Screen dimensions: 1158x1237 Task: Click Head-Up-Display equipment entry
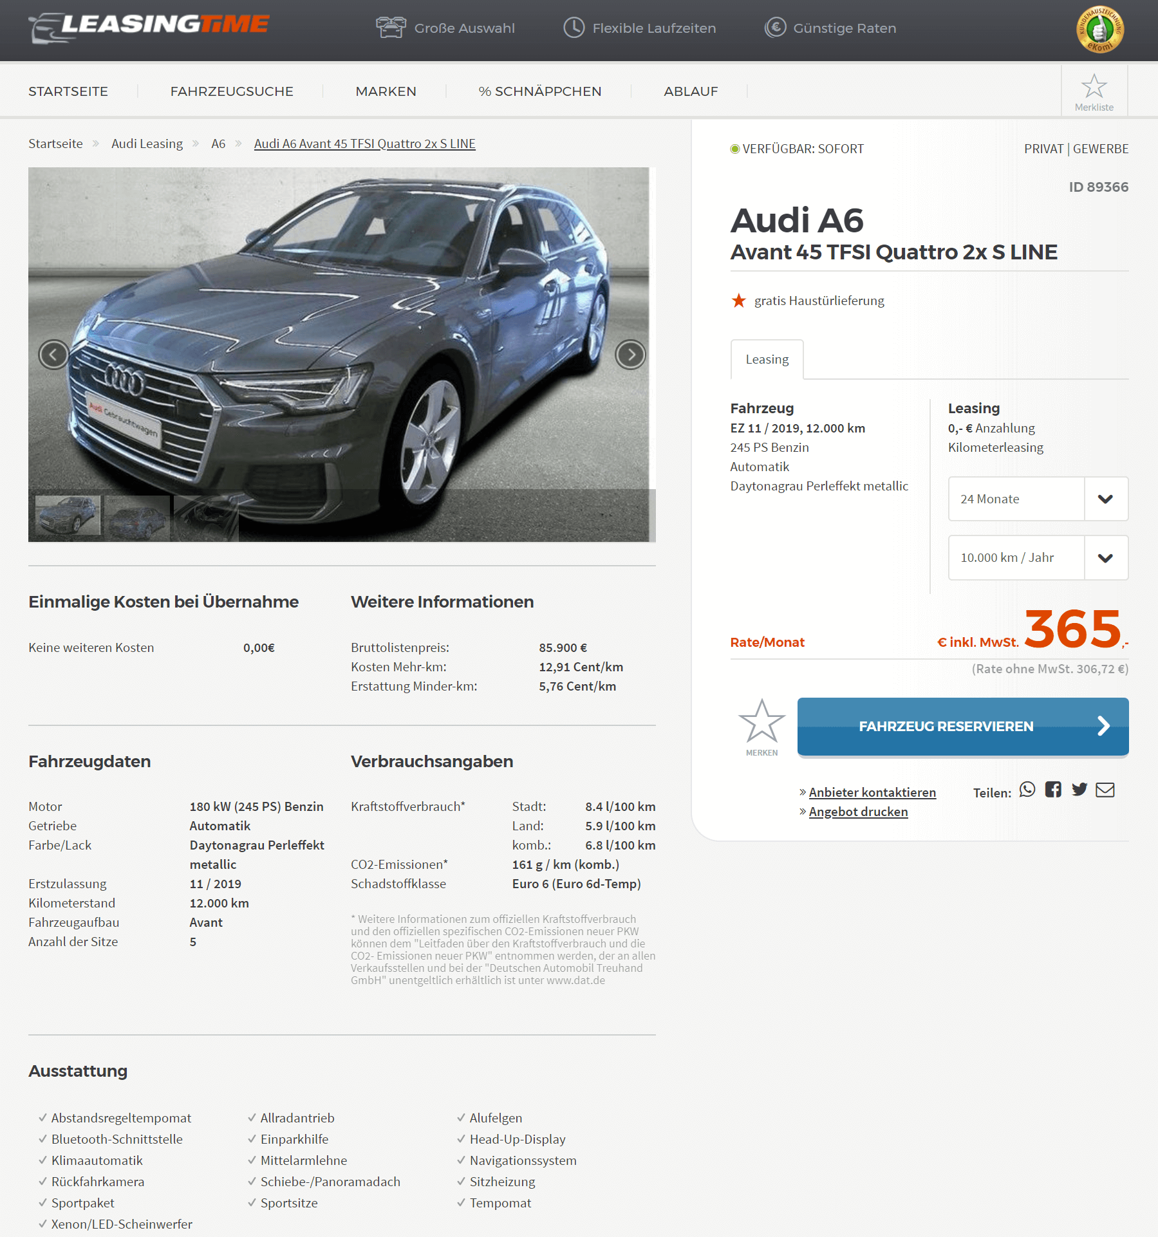pos(517,1139)
